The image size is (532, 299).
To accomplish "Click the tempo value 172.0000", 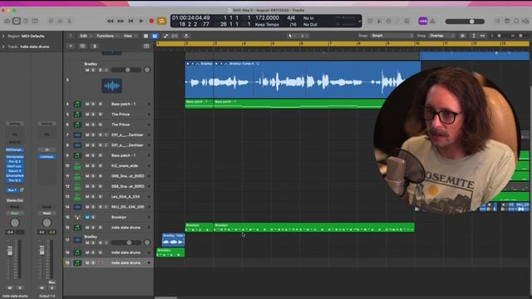I will (267, 18).
